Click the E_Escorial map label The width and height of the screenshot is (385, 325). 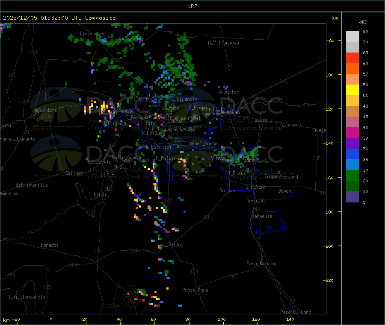[x=159, y=147]
